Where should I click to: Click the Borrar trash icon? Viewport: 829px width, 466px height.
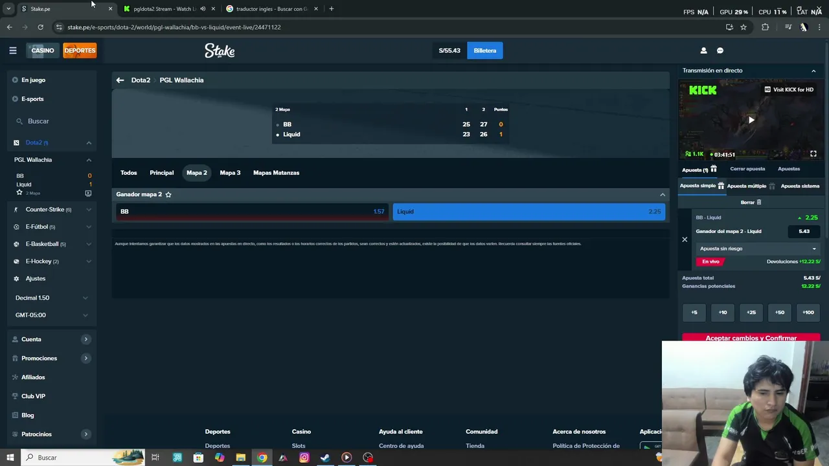(x=759, y=203)
